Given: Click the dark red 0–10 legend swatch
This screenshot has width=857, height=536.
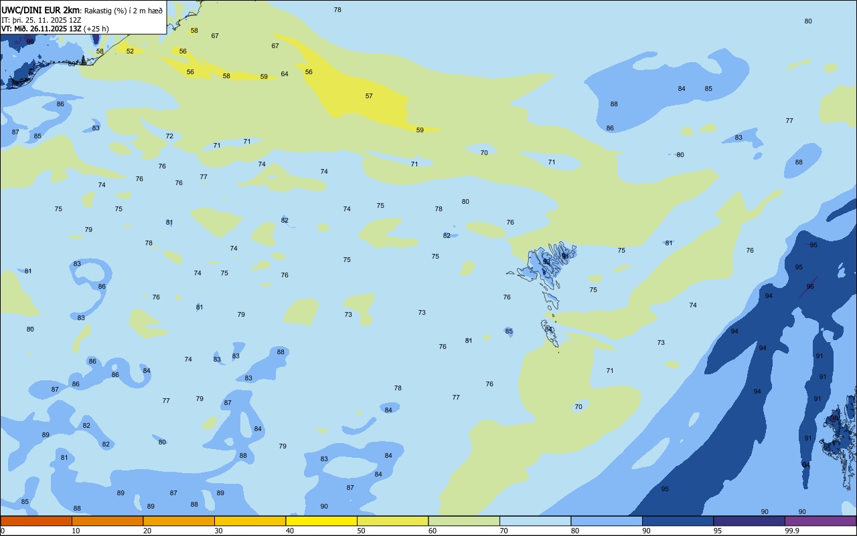Looking at the screenshot, I should (x=36, y=521).
